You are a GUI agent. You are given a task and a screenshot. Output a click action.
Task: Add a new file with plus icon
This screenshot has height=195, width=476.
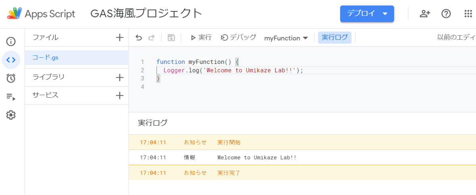click(x=119, y=38)
